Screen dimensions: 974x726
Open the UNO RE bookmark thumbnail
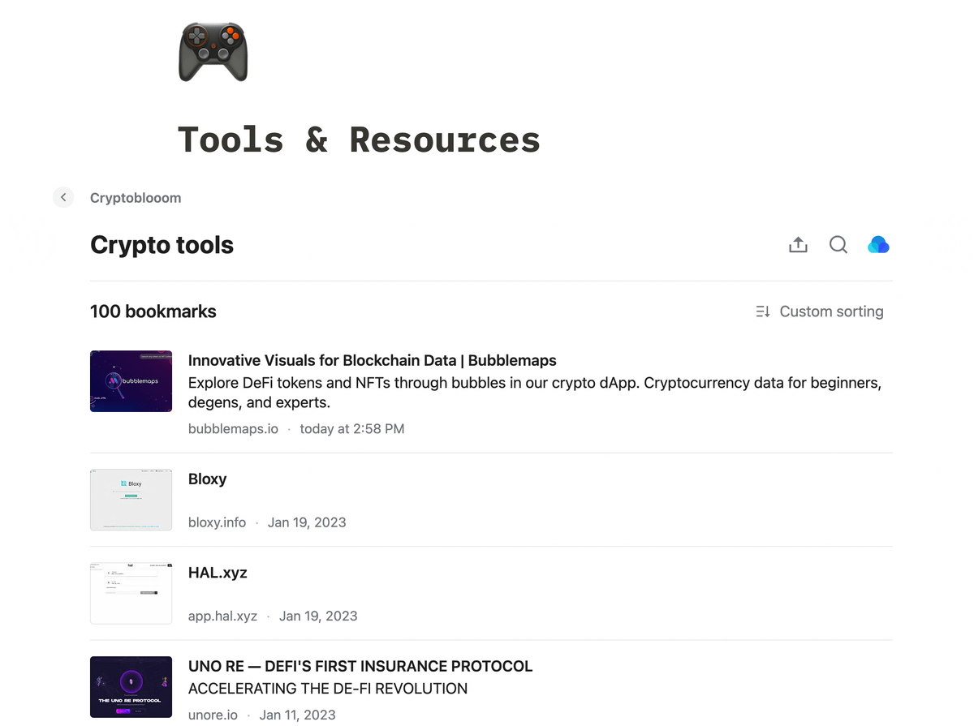click(x=131, y=687)
